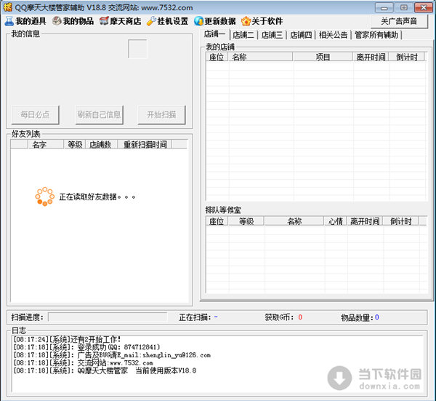The width and height of the screenshot is (436, 401).
Task: Click 正在读取好友数据 loading text
Action: [97, 197]
